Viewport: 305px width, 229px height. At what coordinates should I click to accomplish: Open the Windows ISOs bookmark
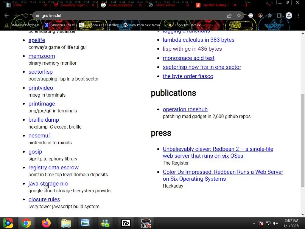60,25
